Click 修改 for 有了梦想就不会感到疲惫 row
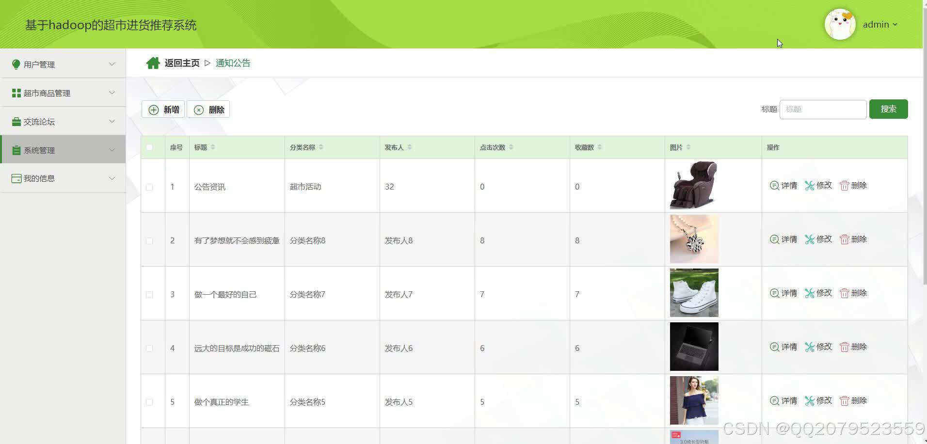 (818, 239)
